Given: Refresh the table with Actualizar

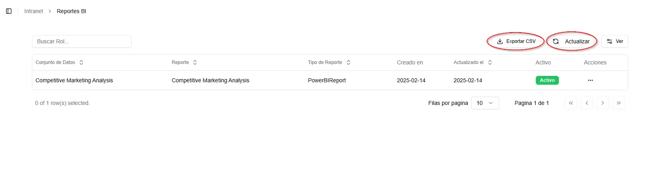Looking at the screenshot, I should coord(571,41).
